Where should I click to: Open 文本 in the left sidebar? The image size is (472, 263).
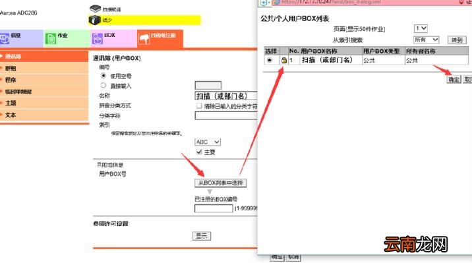44,115
